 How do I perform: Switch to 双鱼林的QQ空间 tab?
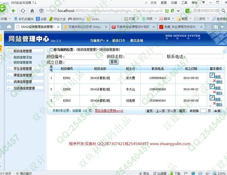[x=86, y=27]
